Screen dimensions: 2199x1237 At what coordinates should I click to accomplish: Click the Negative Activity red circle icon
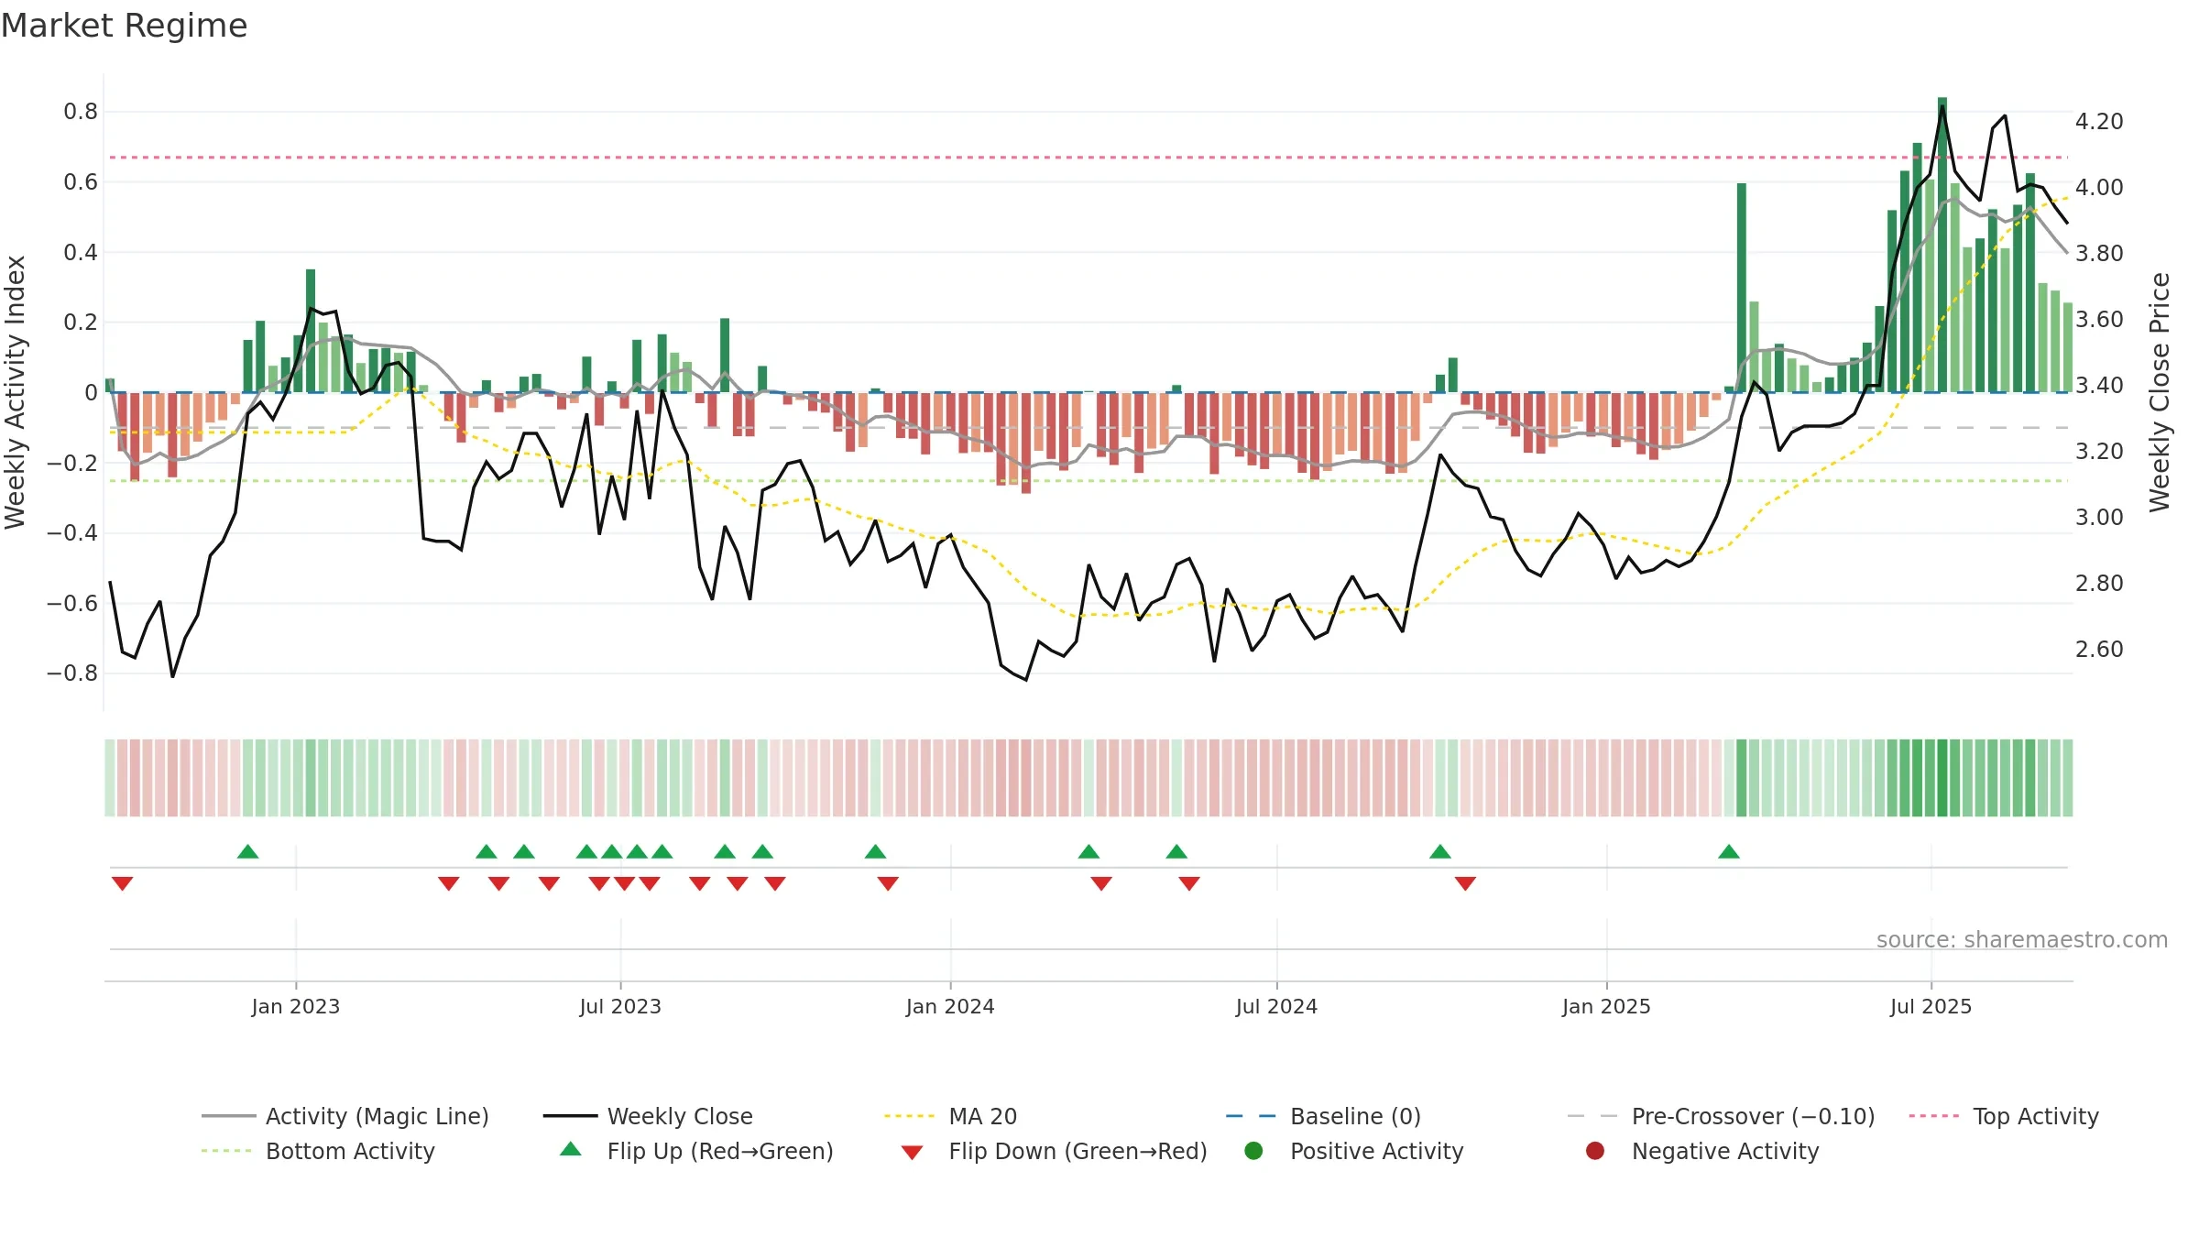click(1595, 1151)
